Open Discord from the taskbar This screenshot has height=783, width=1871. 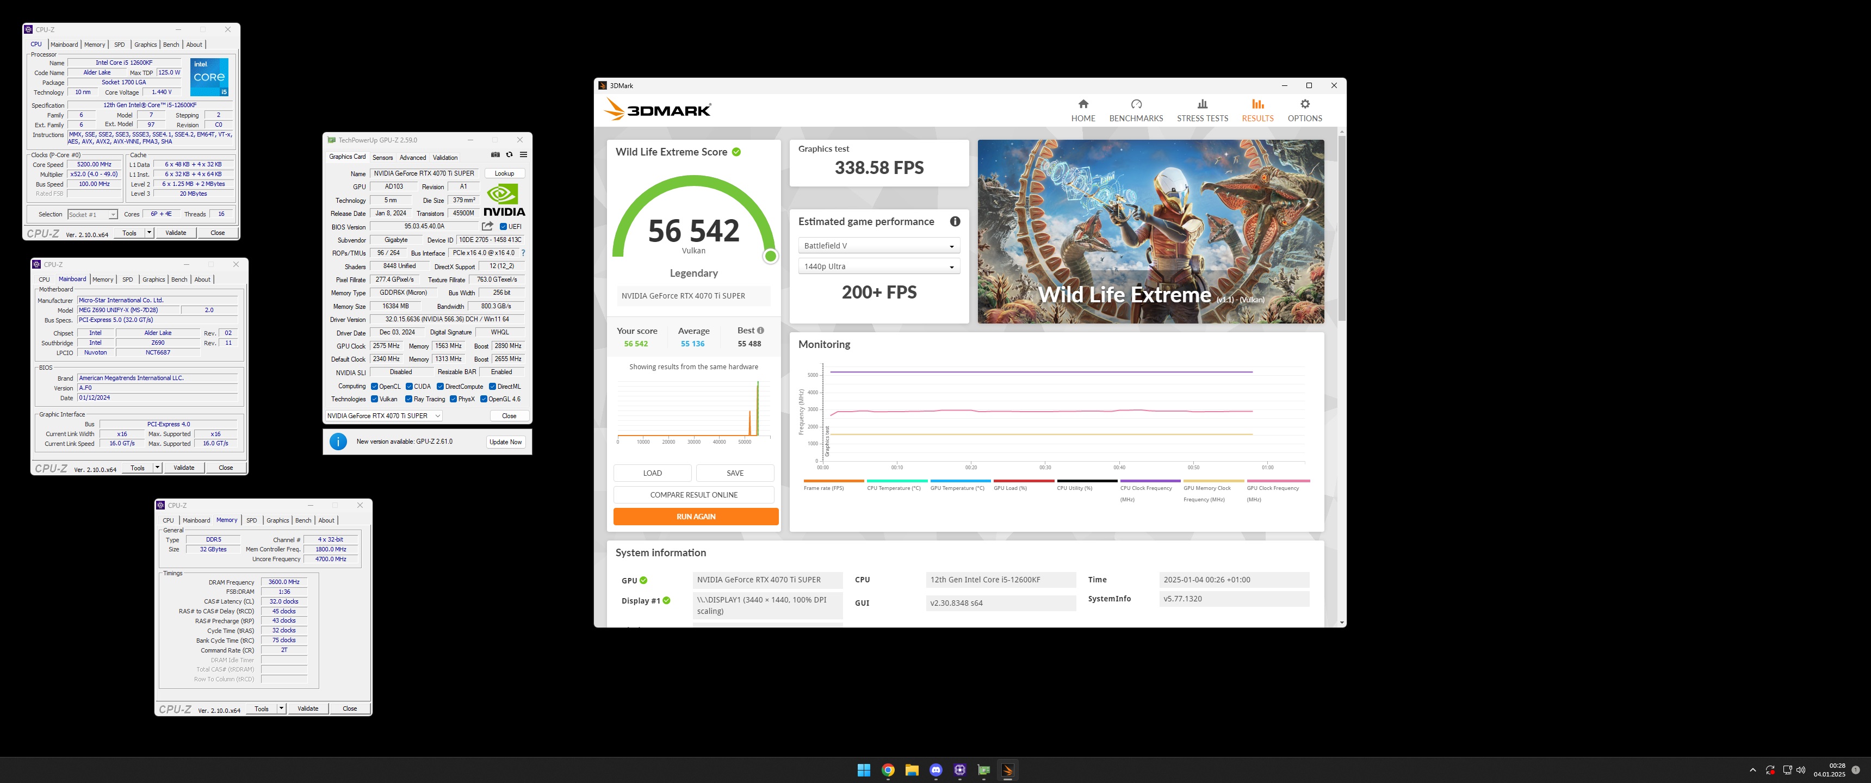tap(935, 770)
